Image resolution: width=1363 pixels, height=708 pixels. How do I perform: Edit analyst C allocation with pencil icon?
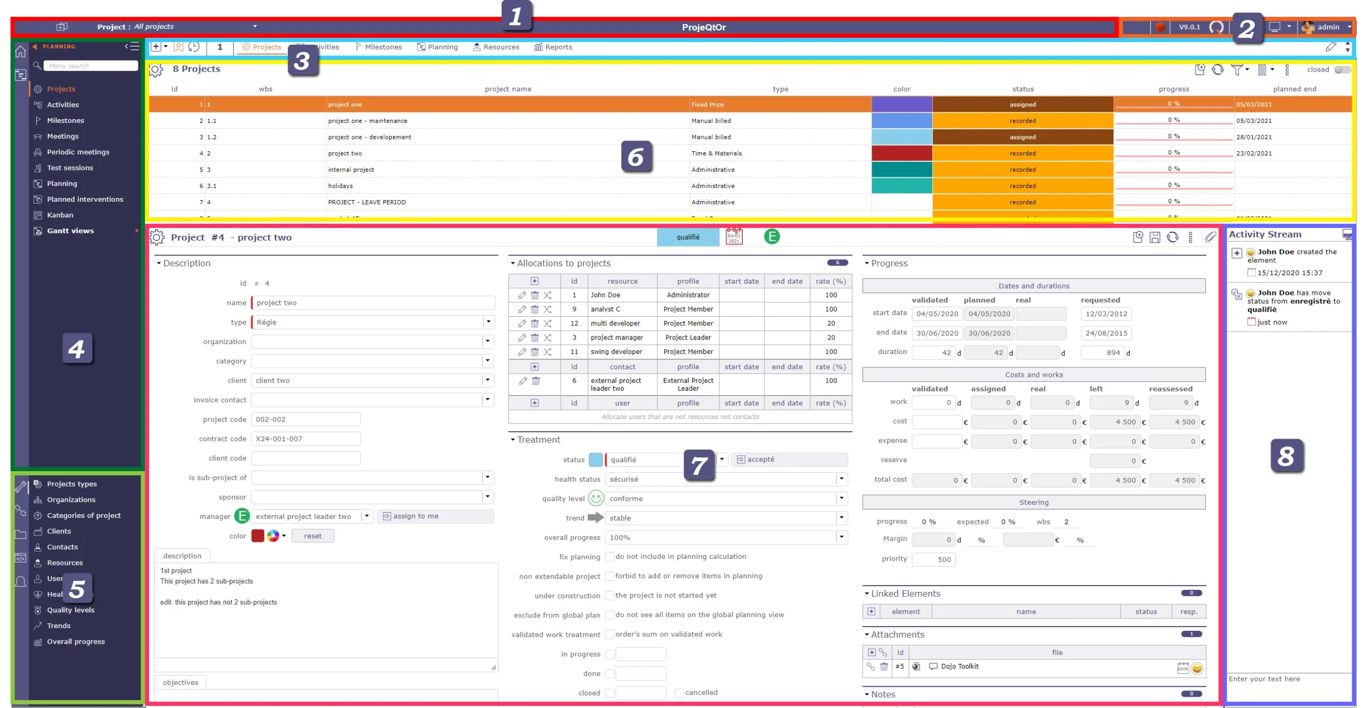click(522, 309)
